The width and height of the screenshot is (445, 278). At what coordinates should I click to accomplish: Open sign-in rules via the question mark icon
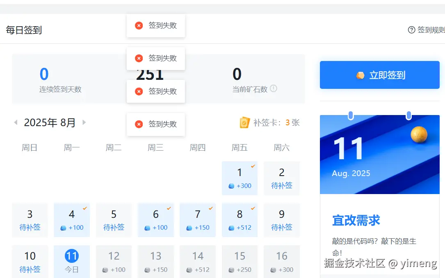(x=411, y=29)
